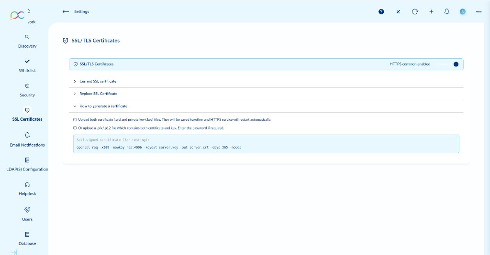
Task: Go to LDAP(S) Configuration menu item
Action: point(27,169)
